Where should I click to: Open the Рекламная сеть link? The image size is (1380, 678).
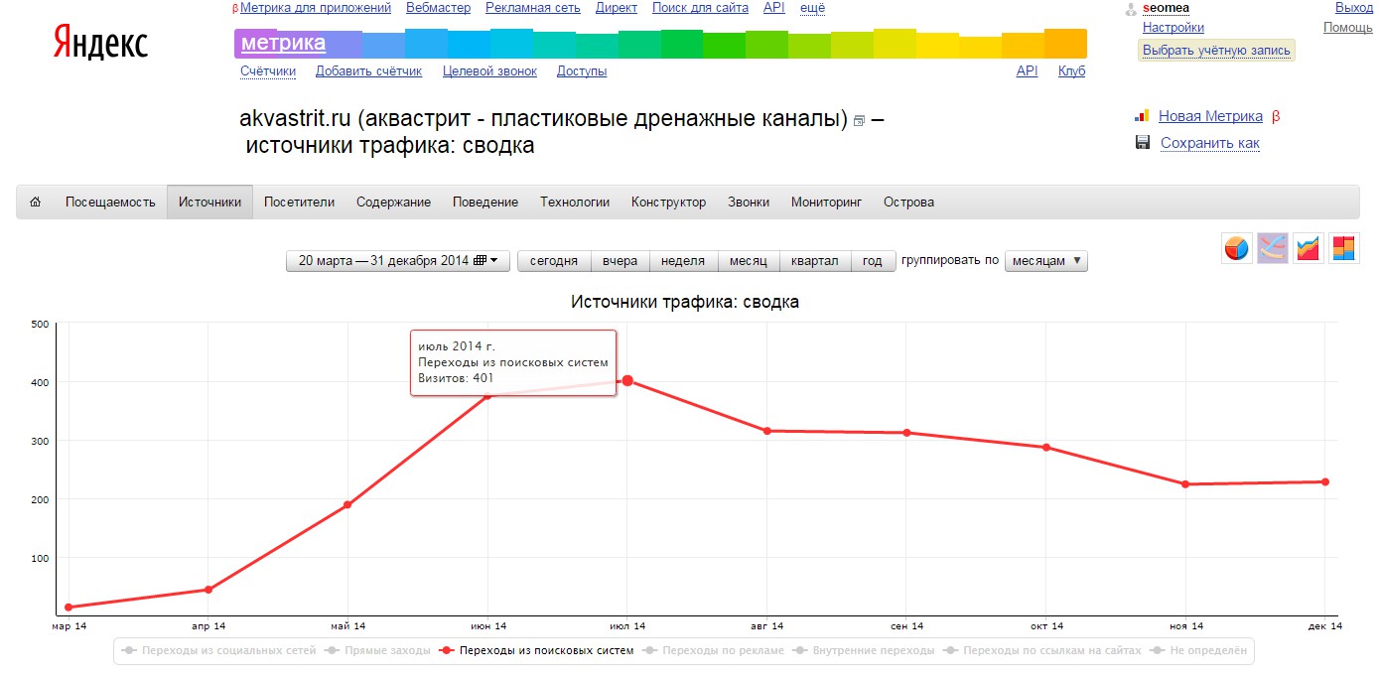click(x=533, y=8)
